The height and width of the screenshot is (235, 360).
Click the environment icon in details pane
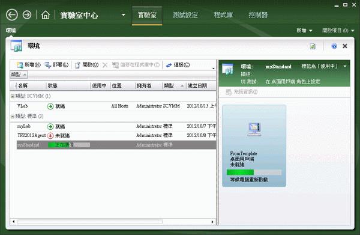(x=227, y=69)
